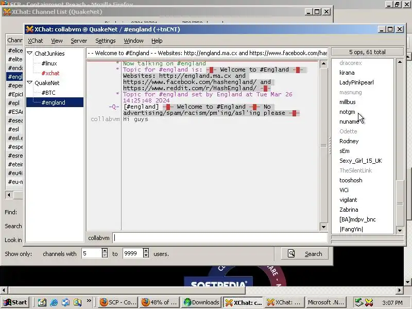Collapse the QuakeNet server tree

[x=30, y=83]
